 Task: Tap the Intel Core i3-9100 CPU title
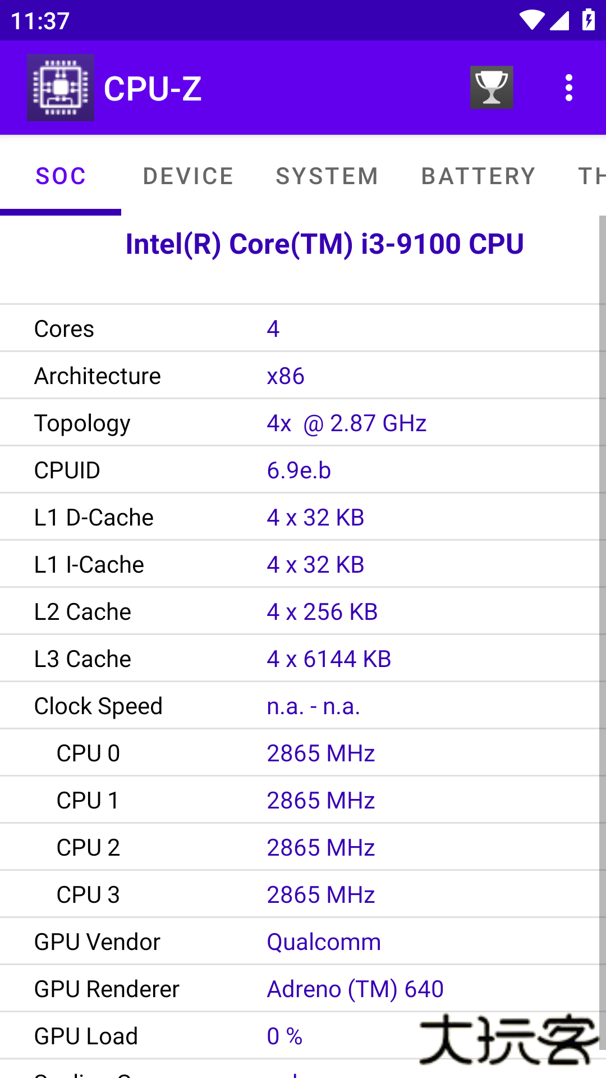[x=323, y=244]
